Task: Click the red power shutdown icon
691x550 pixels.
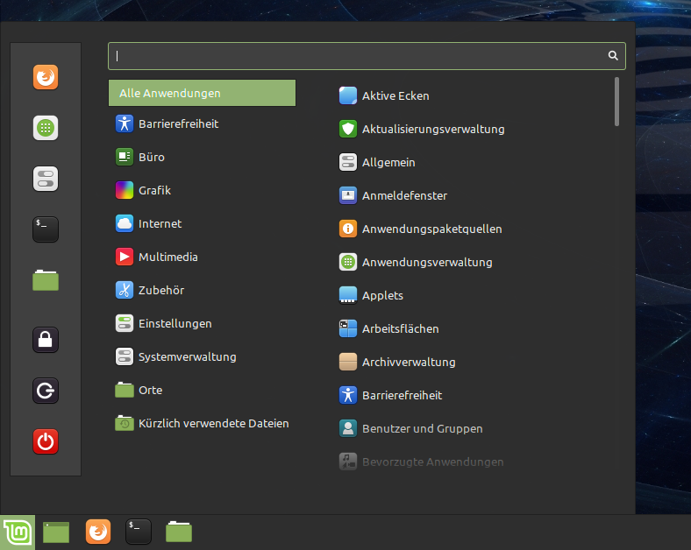Action: pos(46,441)
